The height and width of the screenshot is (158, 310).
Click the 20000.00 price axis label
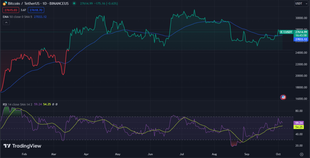point(301,76)
